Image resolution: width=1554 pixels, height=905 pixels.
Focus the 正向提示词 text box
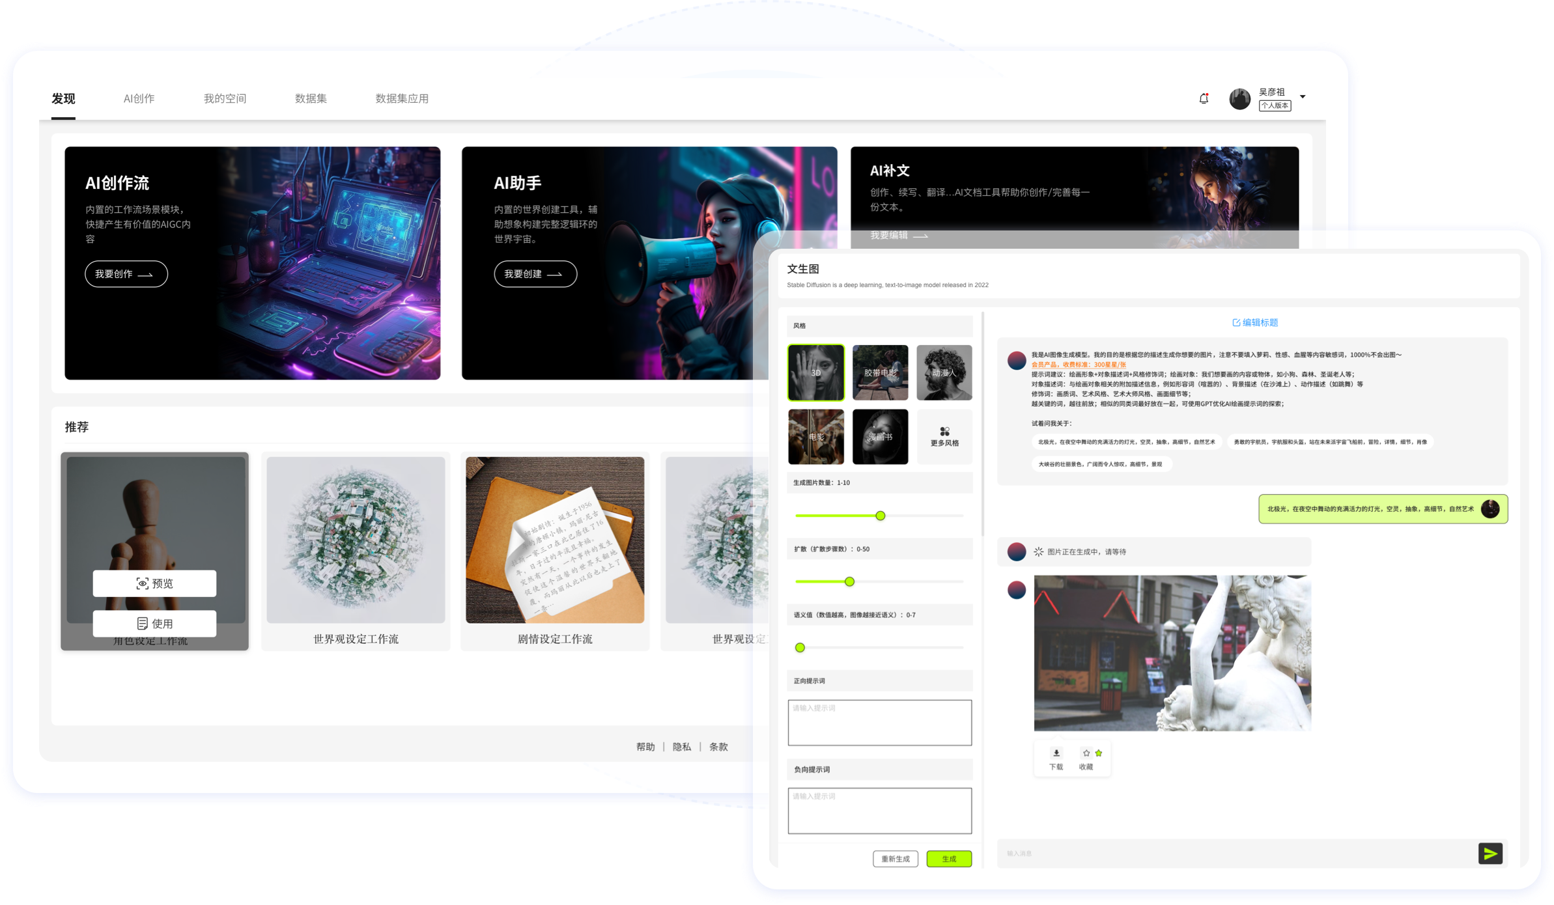click(879, 723)
